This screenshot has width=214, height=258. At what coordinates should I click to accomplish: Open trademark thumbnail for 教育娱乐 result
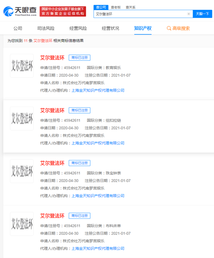(x=22, y=66)
